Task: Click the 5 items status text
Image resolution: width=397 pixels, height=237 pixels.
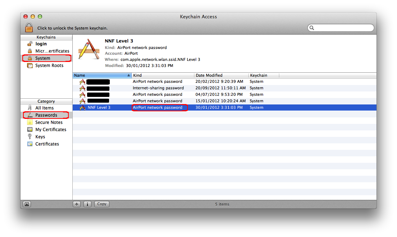Action: [222, 204]
